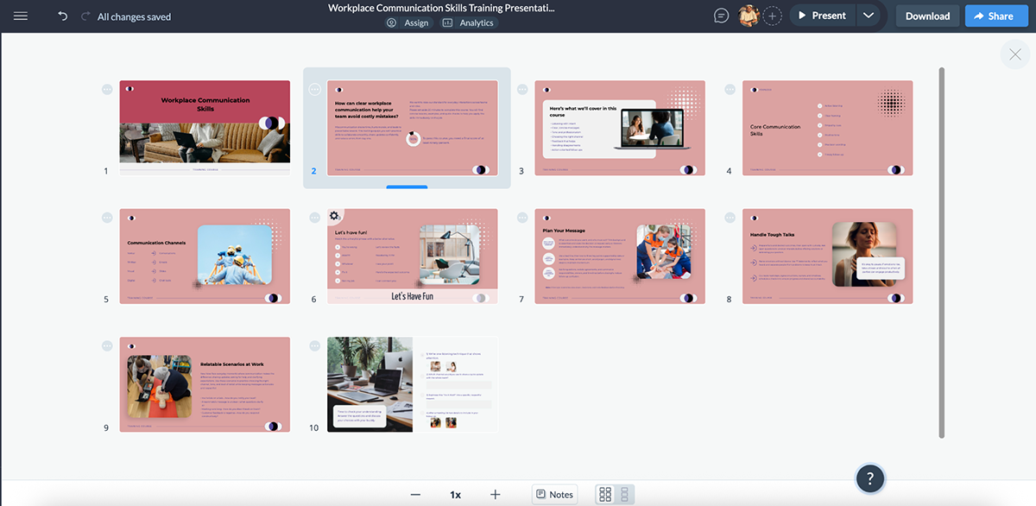This screenshot has width=1036, height=506.
Task: Open the hamburger menu
Action: pos(21,15)
